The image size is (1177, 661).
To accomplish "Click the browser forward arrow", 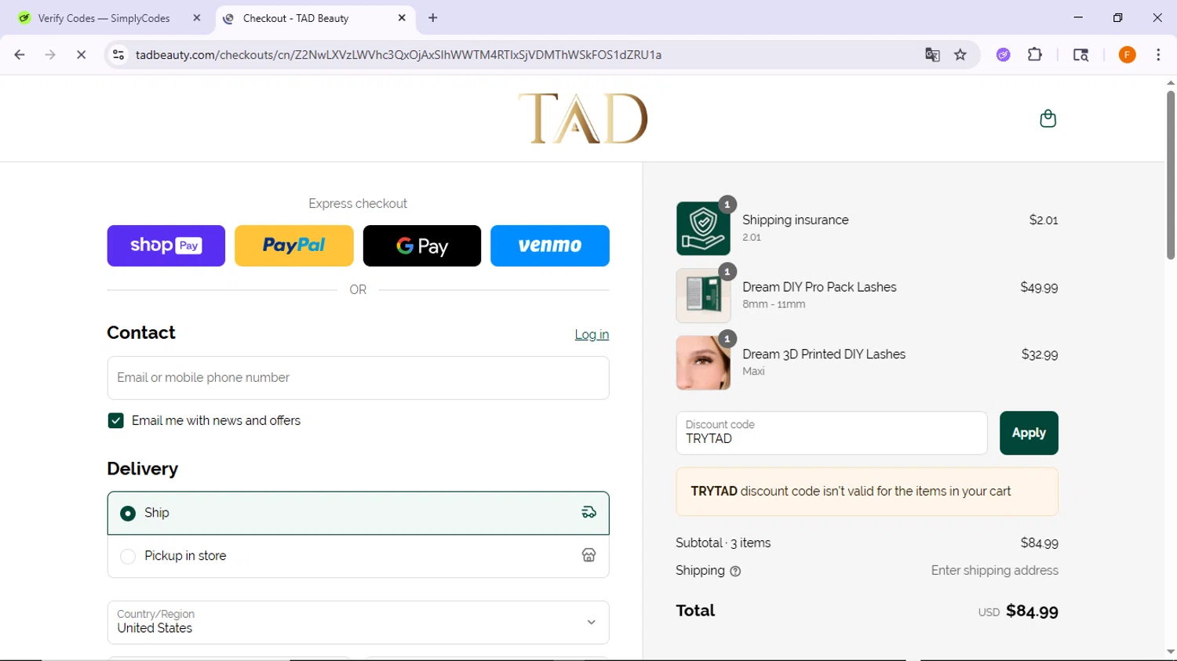I will (x=50, y=55).
